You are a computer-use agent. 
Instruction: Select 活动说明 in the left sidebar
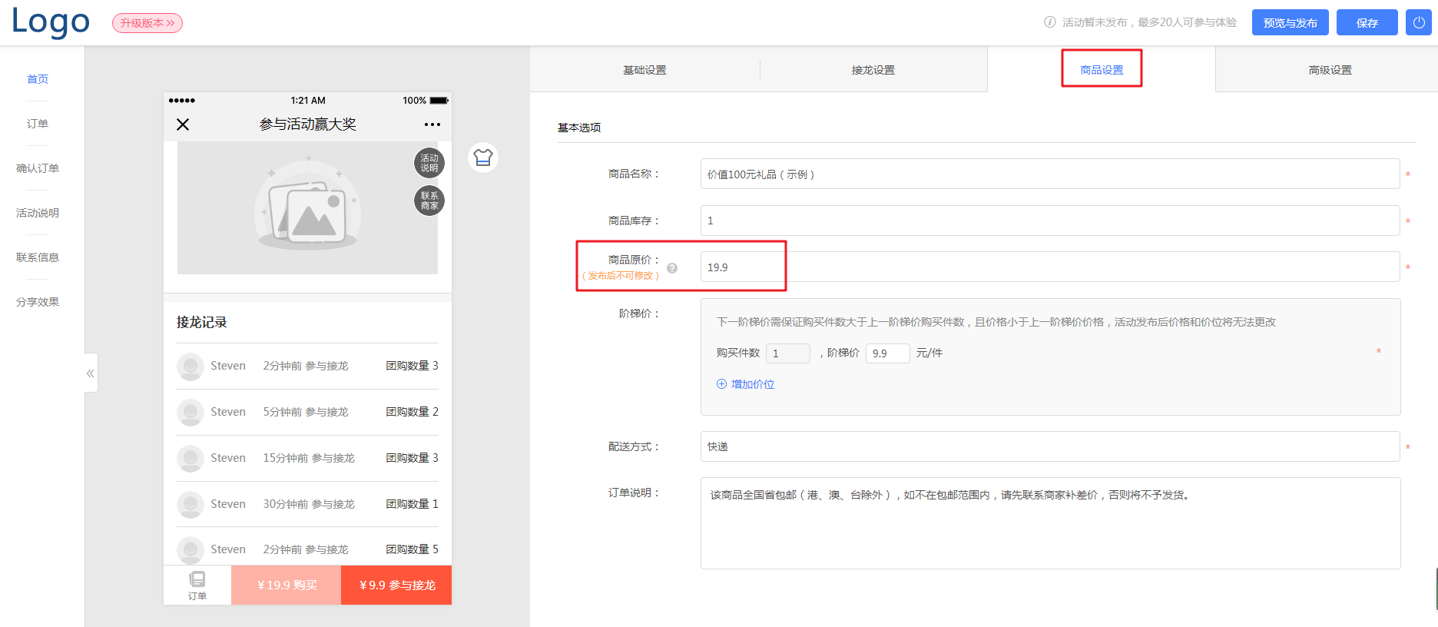pos(38,213)
